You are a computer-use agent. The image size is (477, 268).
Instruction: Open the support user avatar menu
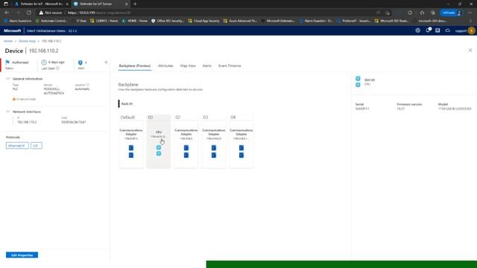point(471,31)
